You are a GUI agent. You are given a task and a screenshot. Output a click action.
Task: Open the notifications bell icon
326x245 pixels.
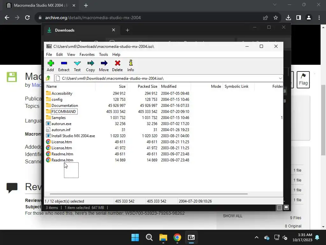click(317, 237)
